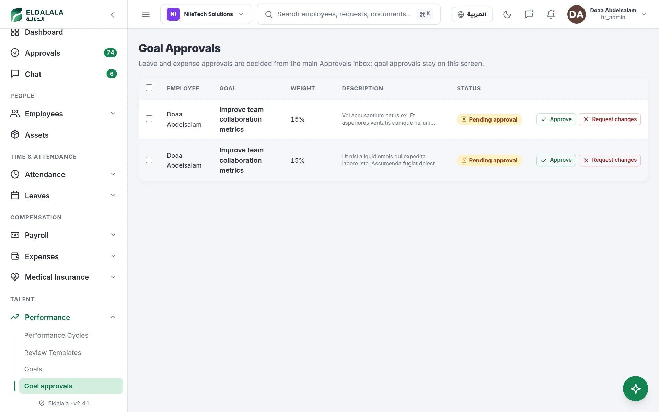The image size is (659, 412).
Task: Expand the Leaves submenu chevron
Action: (113, 195)
